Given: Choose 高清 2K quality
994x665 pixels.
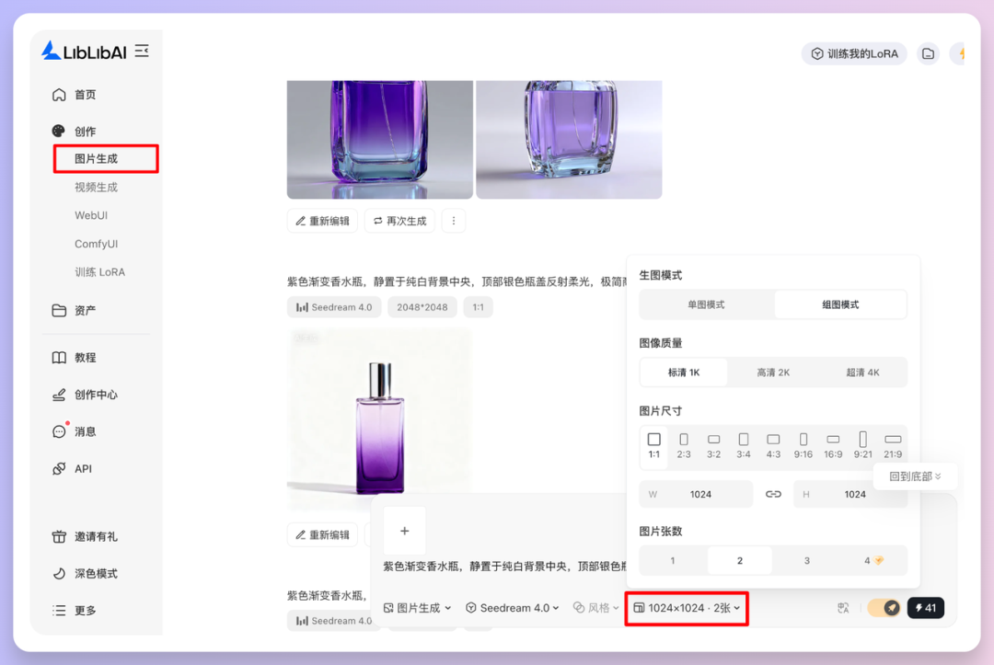Looking at the screenshot, I should (773, 373).
